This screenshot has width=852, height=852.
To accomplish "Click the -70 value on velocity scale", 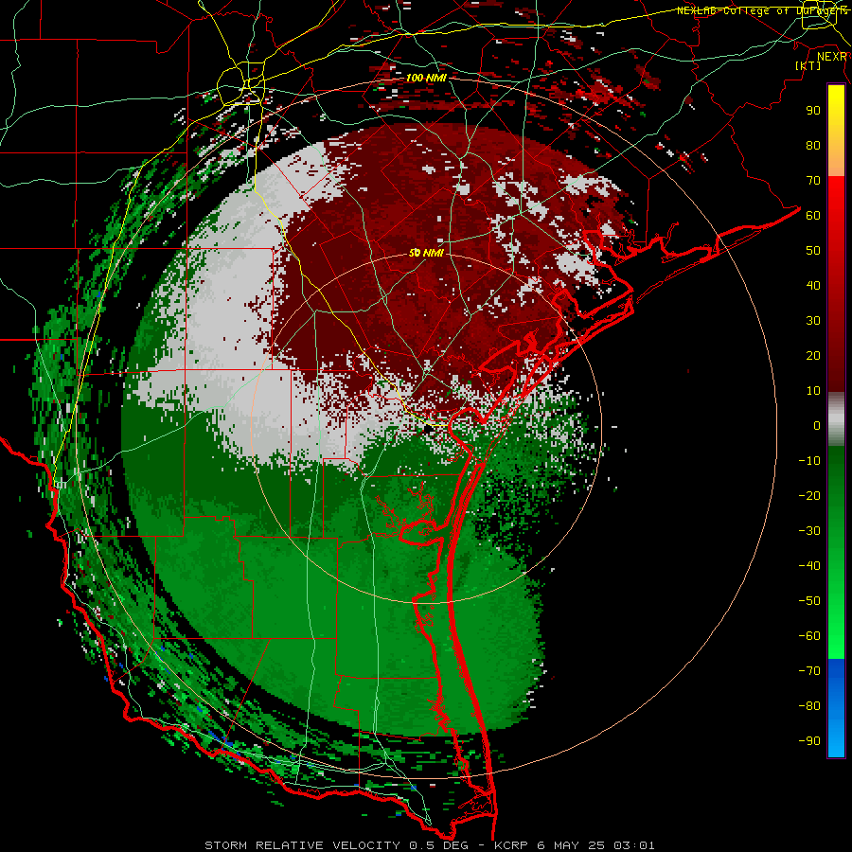I will click(x=809, y=671).
